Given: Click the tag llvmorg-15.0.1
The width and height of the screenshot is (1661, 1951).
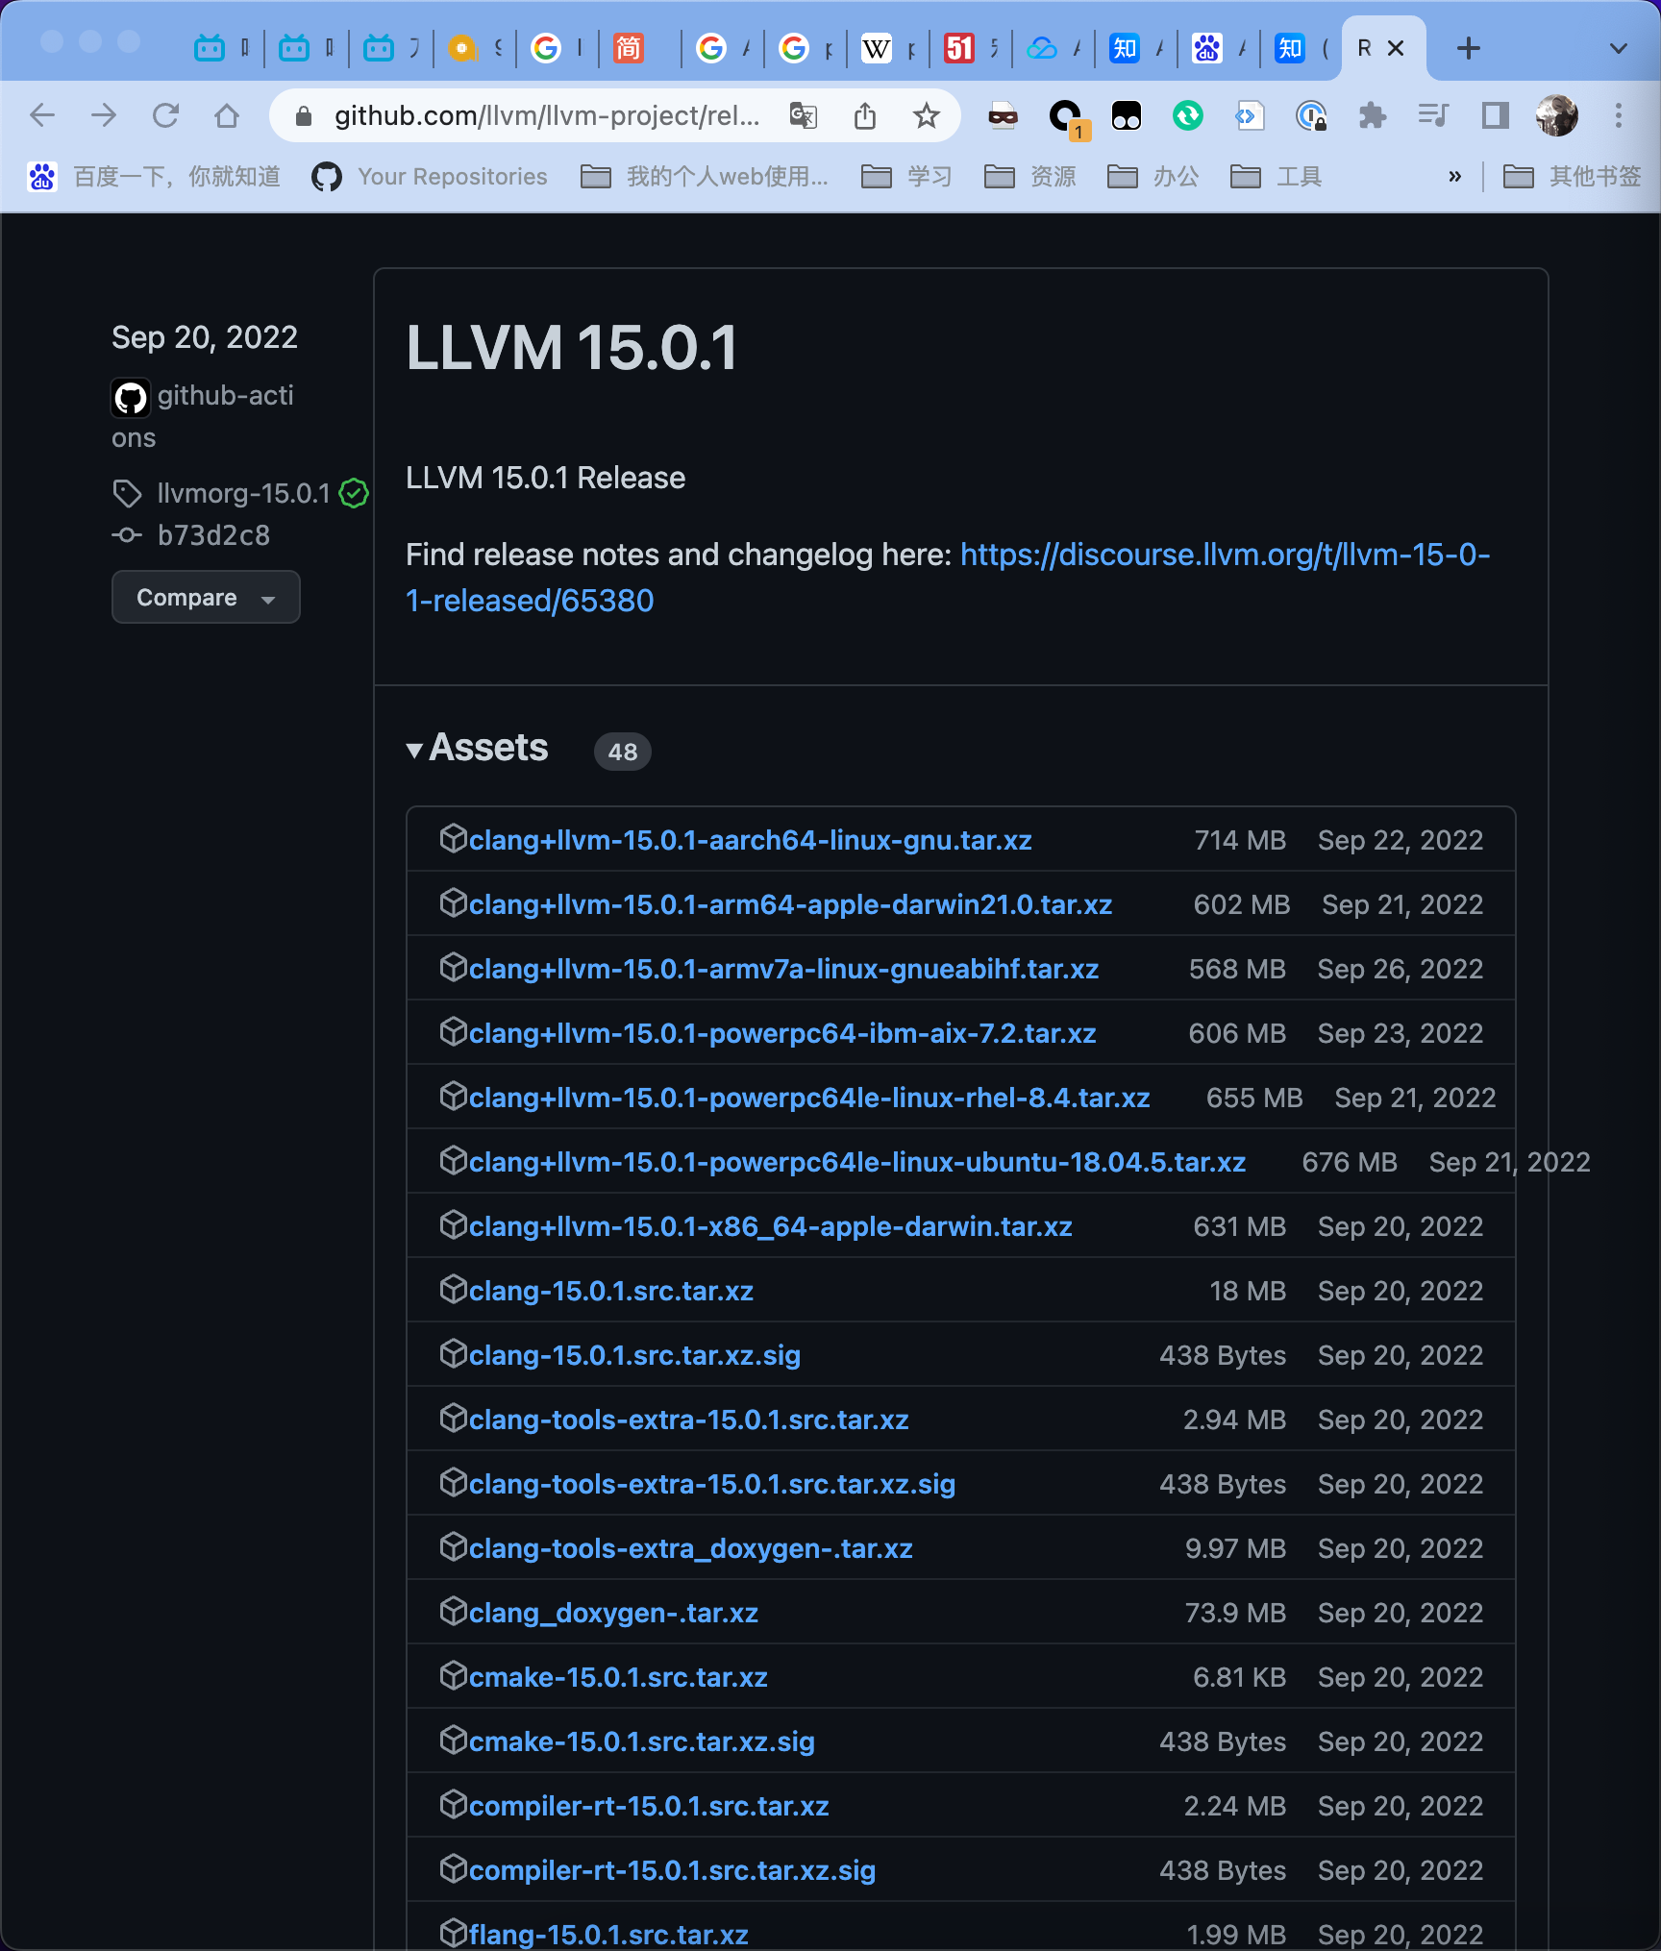Looking at the screenshot, I should (x=243, y=493).
